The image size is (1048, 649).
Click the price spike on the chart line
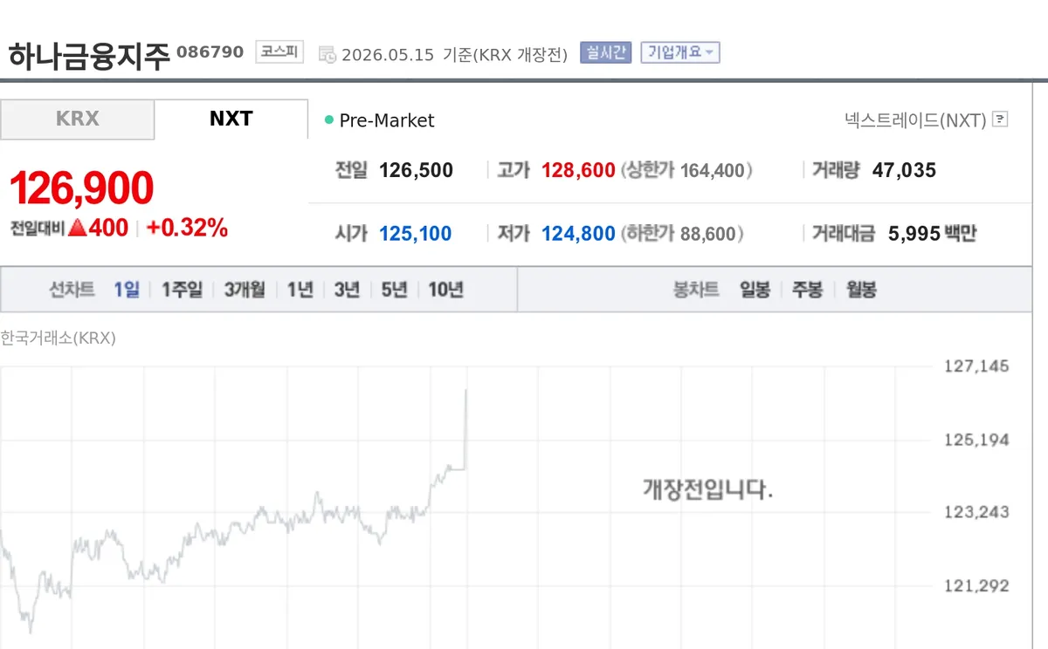click(465, 427)
